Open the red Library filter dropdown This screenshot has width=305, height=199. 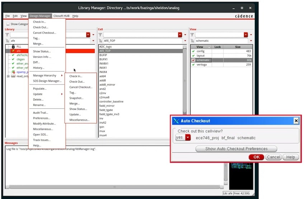click(88, 35)
